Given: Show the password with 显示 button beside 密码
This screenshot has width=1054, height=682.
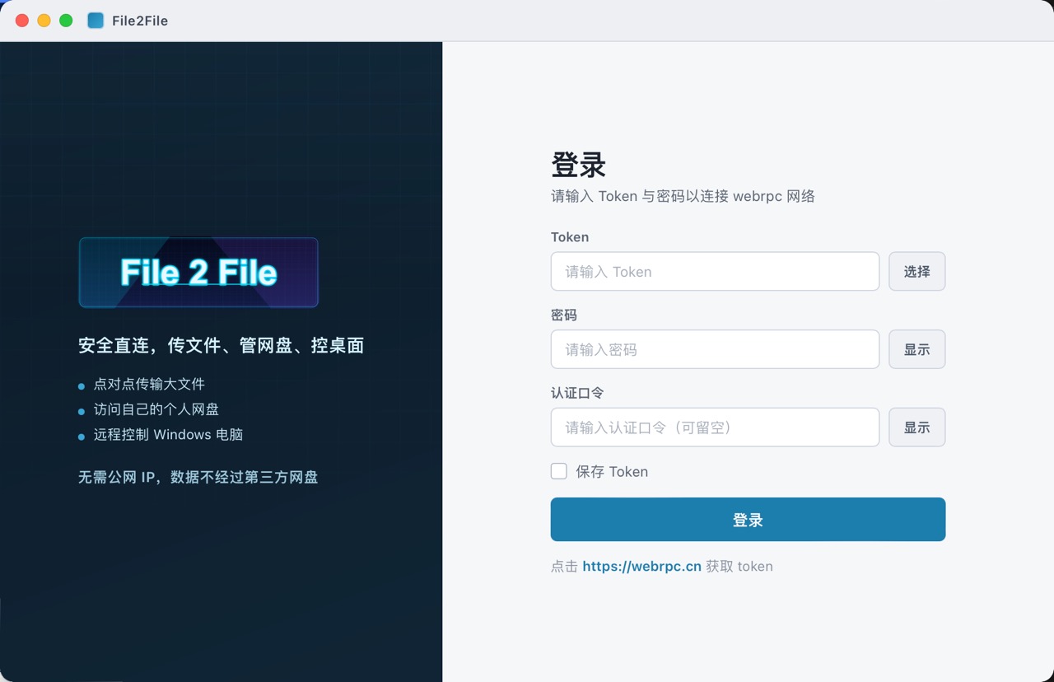Looking at the screenshot, I should tap(916, 349).
